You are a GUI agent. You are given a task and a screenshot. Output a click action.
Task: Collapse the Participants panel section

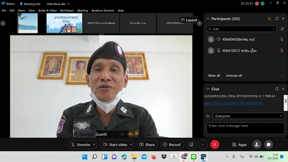[x=208, y=19]
